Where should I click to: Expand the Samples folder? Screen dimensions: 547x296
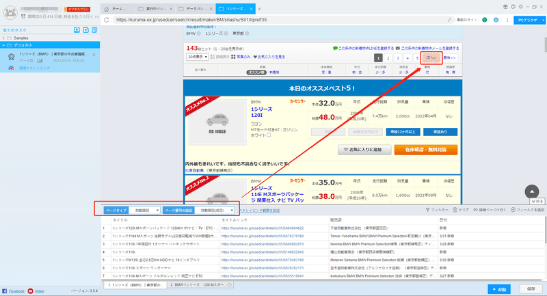[3, 38]
